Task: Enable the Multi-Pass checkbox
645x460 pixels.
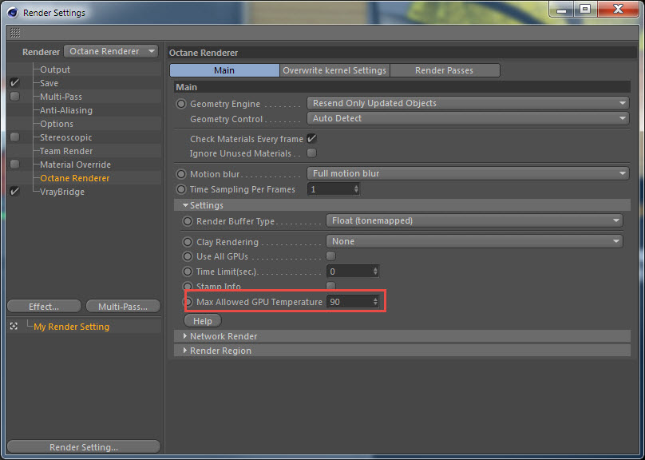Action: [15, 97]
